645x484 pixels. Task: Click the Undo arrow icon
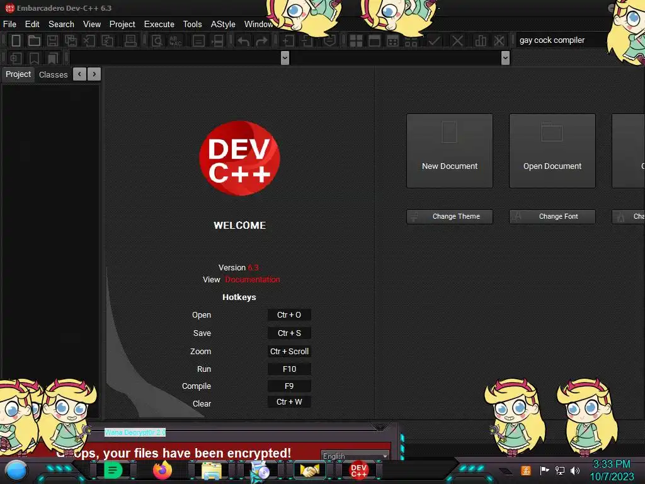[244, 41]
